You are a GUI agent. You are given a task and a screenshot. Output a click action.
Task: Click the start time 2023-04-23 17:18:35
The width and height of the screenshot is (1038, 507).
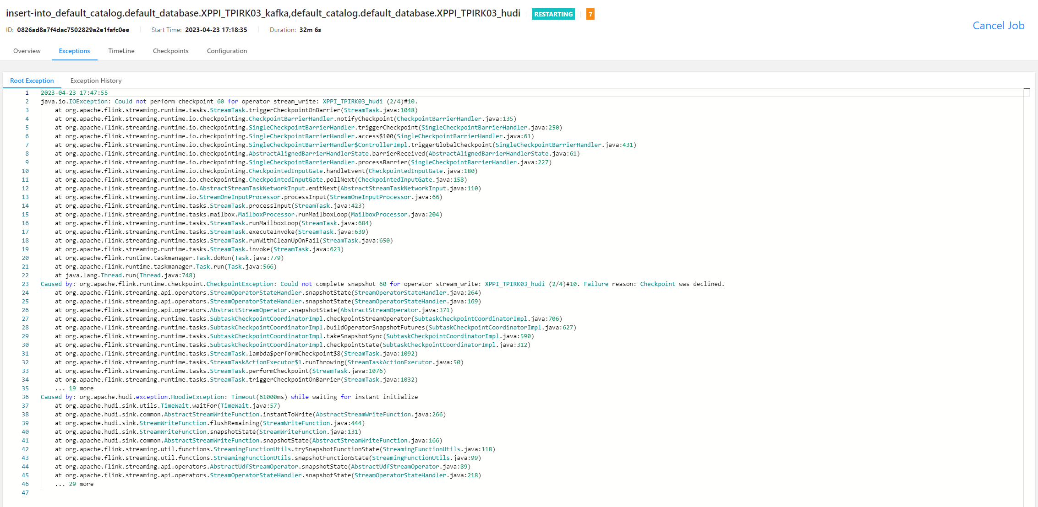tap(216, 30)
